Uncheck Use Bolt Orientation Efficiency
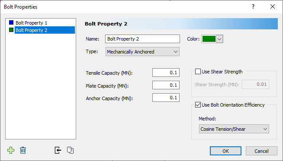 point(198,104)
